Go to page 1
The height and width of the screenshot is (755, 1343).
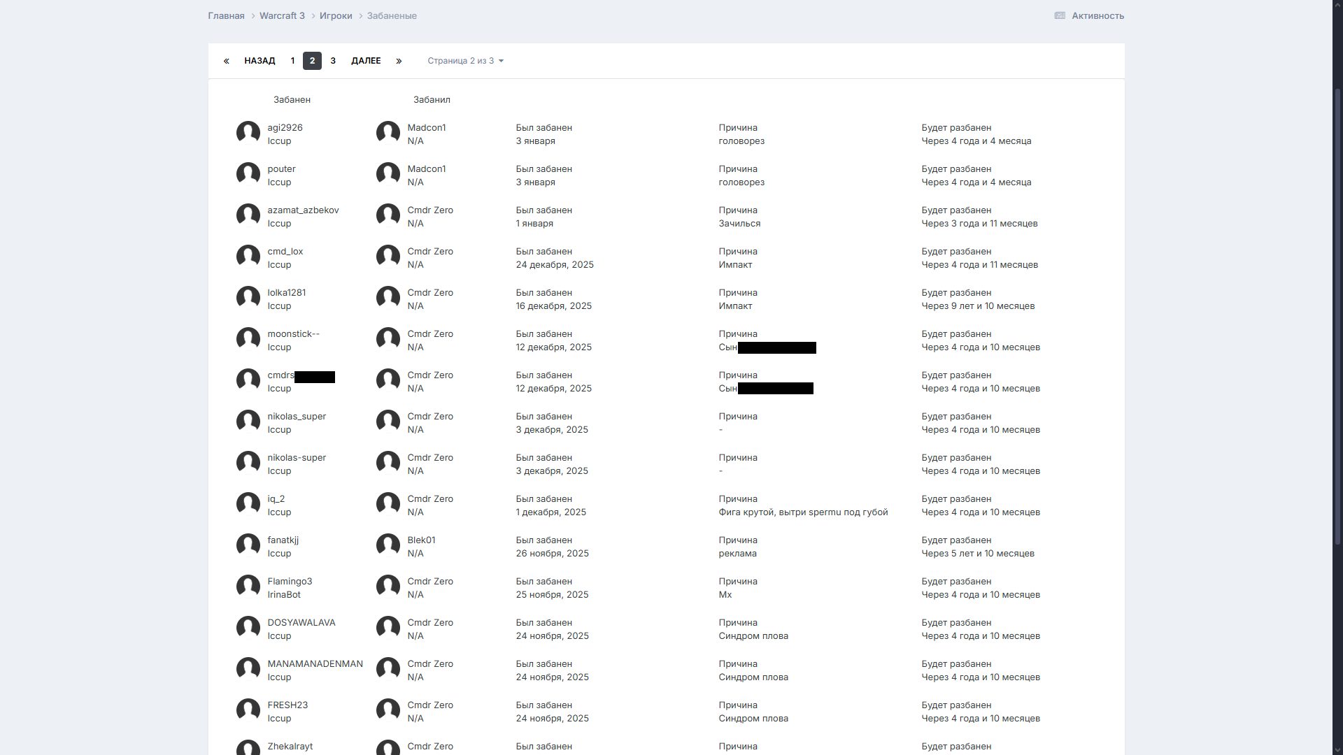tap(292, 62)
